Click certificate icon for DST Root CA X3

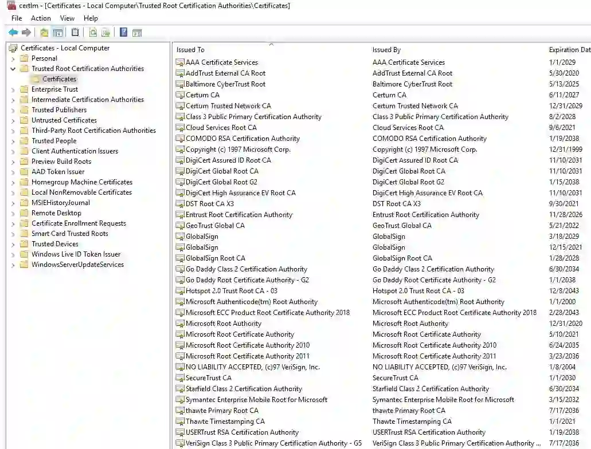[180, 204]
